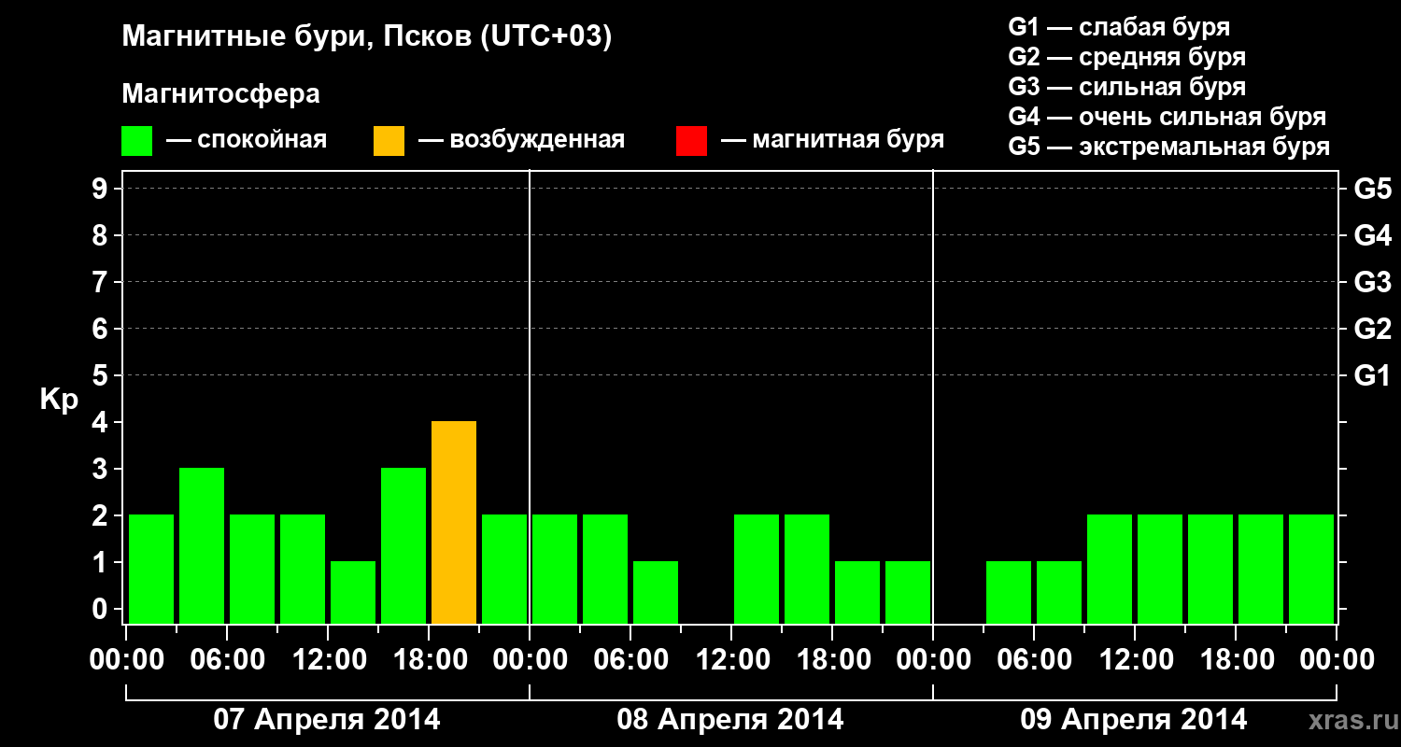Click the green 'спокойная' legend swatch
Image resolution: width=1401 pixels, height=747 pixels.
tap(137, 141)
